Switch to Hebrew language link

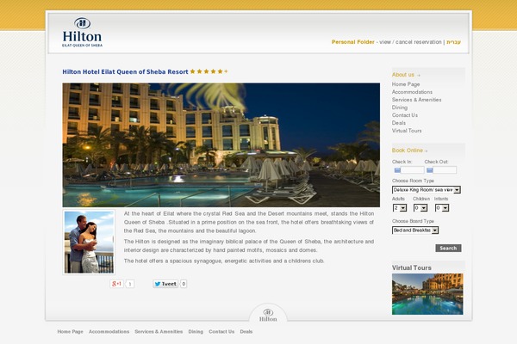pos(454,42)
